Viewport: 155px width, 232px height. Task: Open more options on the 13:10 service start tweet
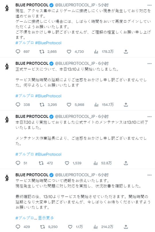point(149,63)
